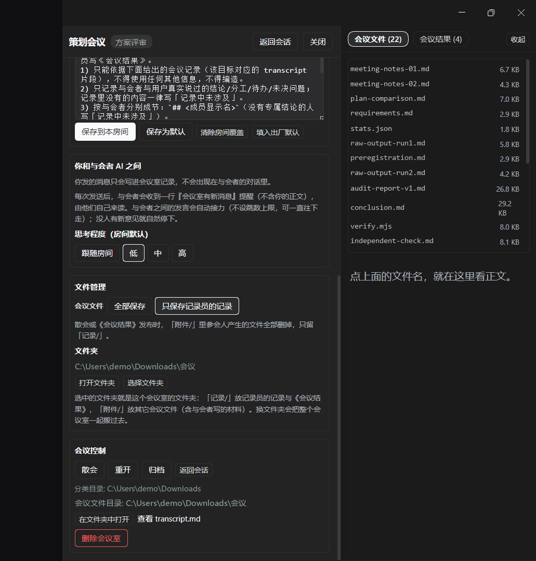The height and width of the screenshot is (561, 536).
Task: Click 返回会话 in the 会议控制 section
Action: point(194,470)
